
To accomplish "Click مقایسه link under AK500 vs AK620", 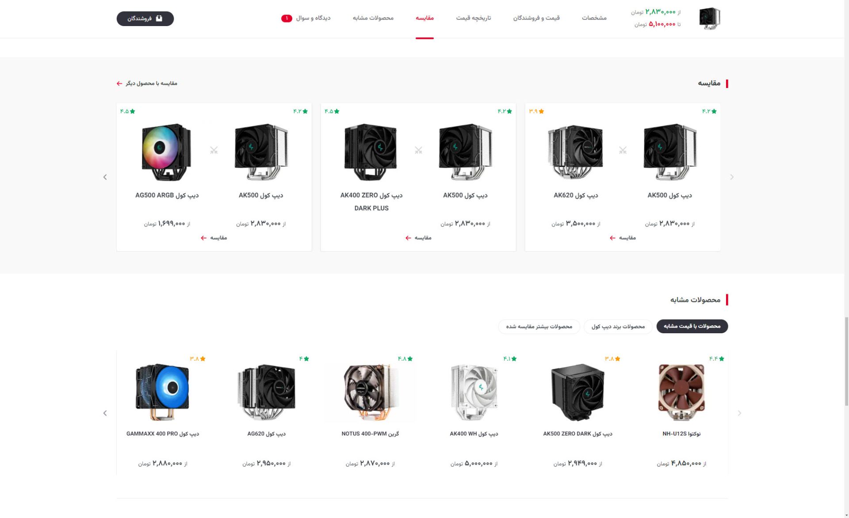I will point(623,238).
